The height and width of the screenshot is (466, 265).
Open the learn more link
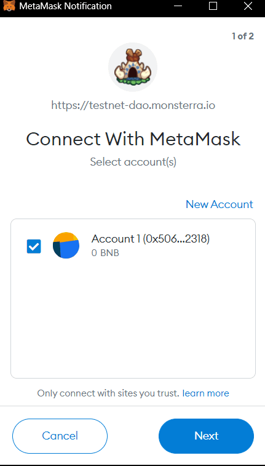pos(205,393)
